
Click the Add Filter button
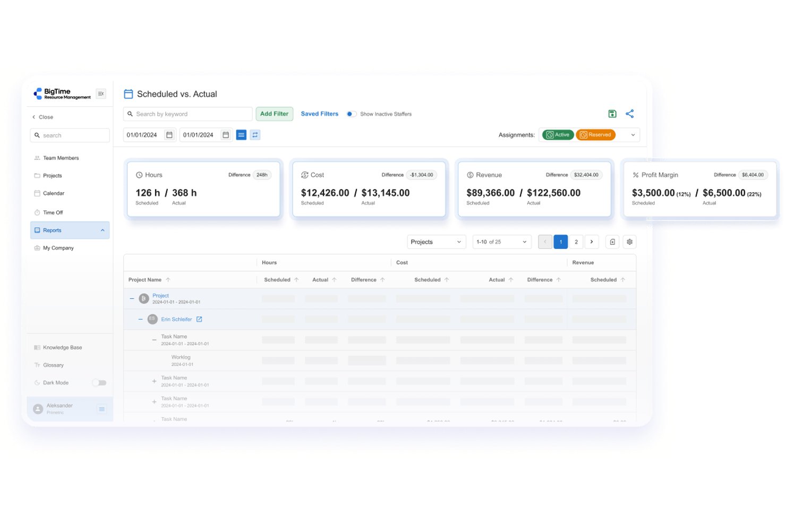(x=275, y=114)
